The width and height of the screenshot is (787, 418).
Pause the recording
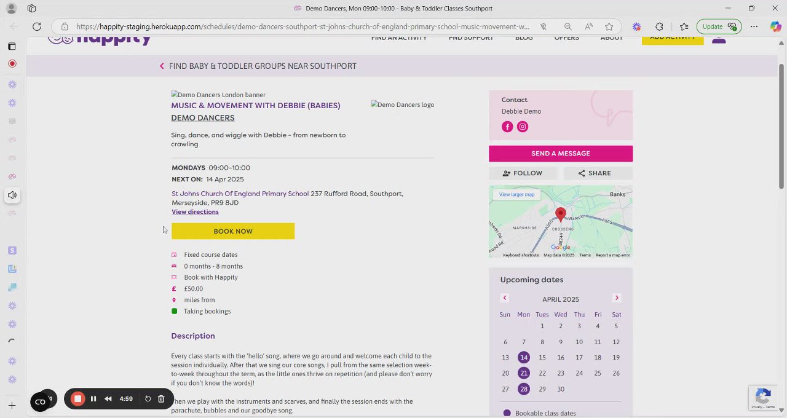pyautogui.click(x=93, y=399)
